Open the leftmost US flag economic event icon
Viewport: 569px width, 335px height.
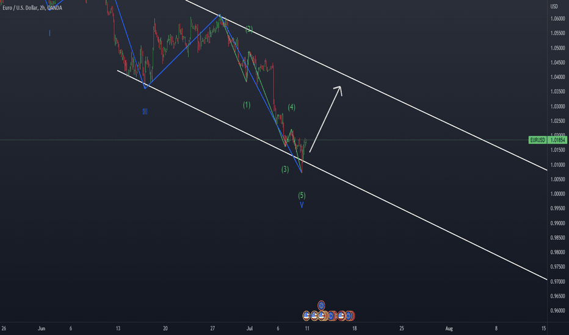click(x=306, y=316)
